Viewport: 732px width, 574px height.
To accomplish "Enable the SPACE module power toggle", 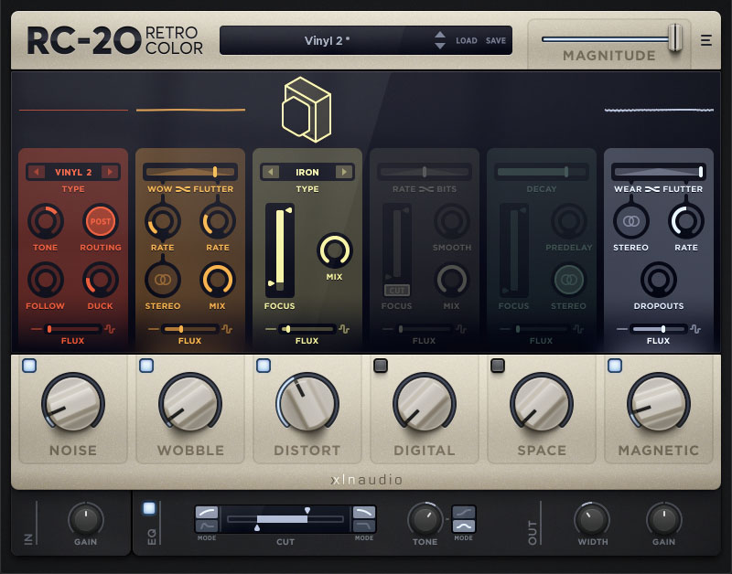I will [x=498, y=366].
